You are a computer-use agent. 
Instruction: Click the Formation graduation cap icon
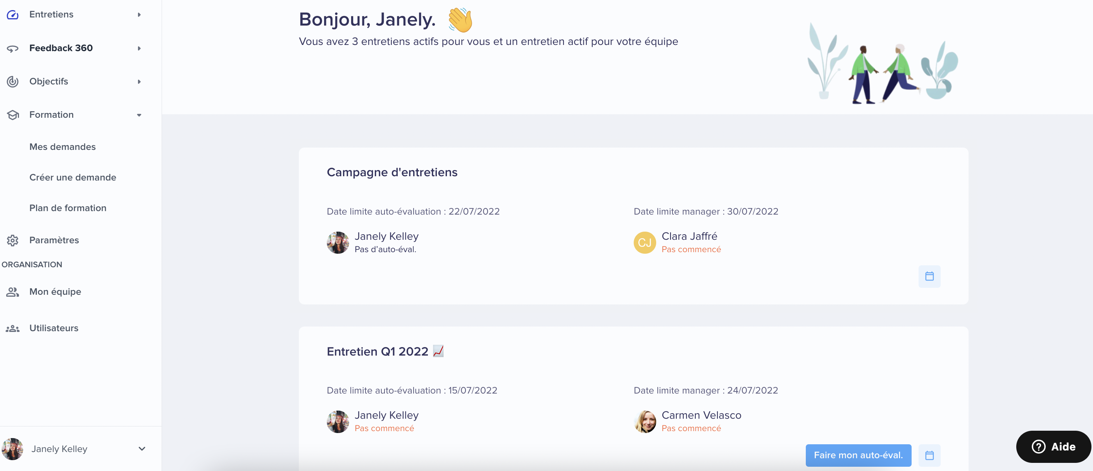click(13, 115)
